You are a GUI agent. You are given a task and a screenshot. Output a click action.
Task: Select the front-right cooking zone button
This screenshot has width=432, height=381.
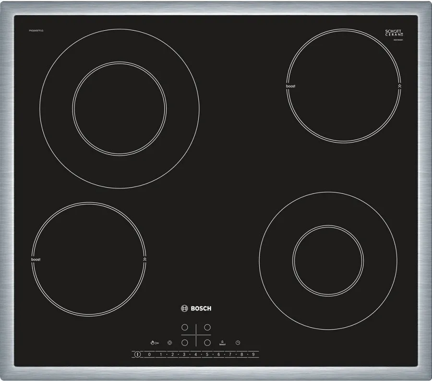point(207,343)
